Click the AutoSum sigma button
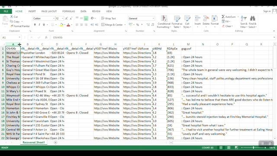This screenshot has height=156, width=277. (x=229, y=16)
